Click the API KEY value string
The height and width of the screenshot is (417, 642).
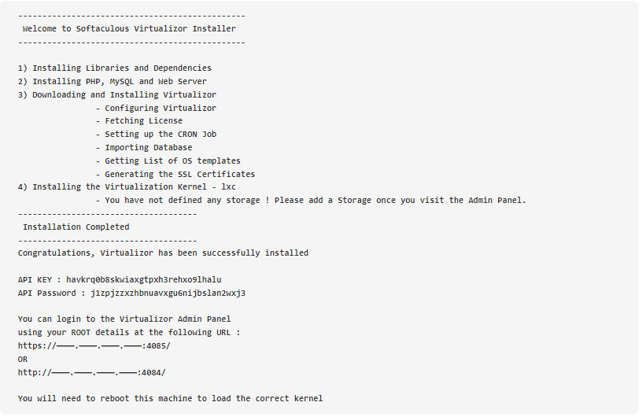144,280
